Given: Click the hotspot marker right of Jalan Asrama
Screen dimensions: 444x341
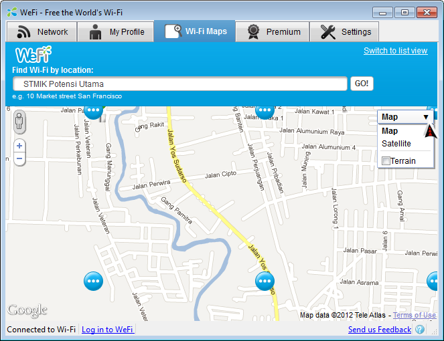Looking at the screenshot, I should (433, 281).
